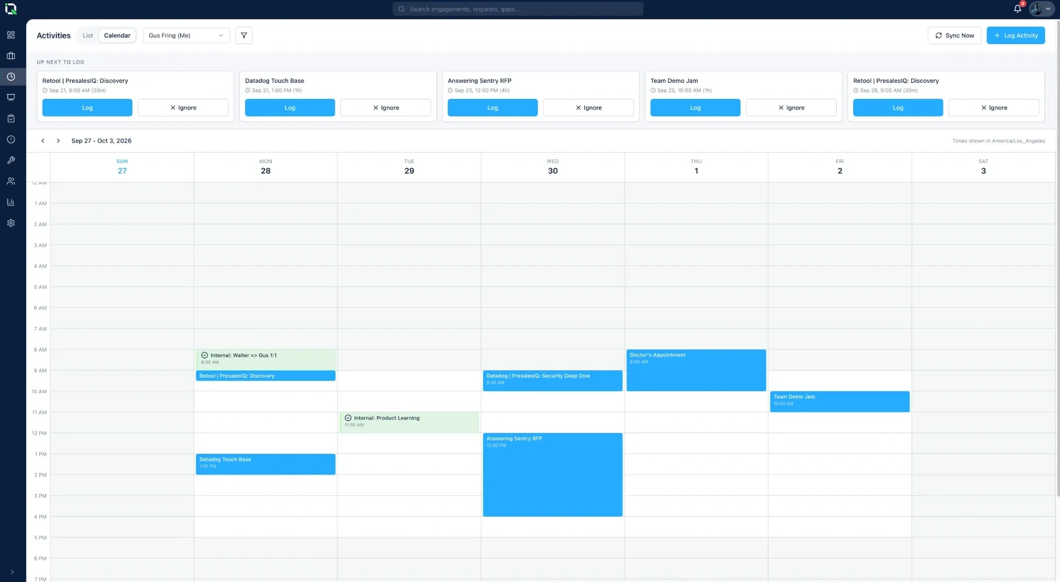Open Team Demo Jam calendar event

coord(840,401)
